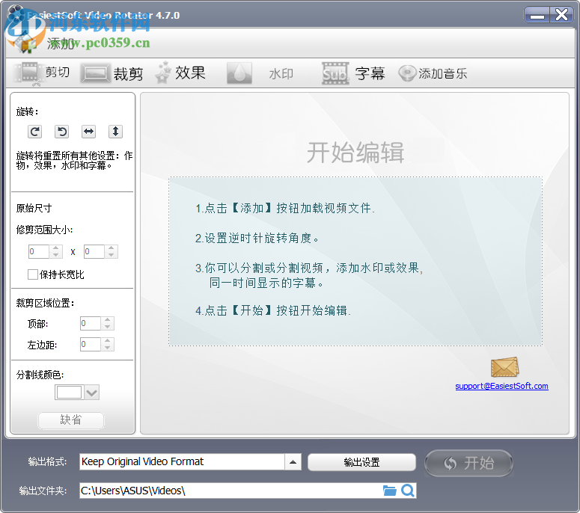This screenshot has height=513, width=580.
Task: Click the 左边距 (left margin) value field
Action: coord(91,345)
